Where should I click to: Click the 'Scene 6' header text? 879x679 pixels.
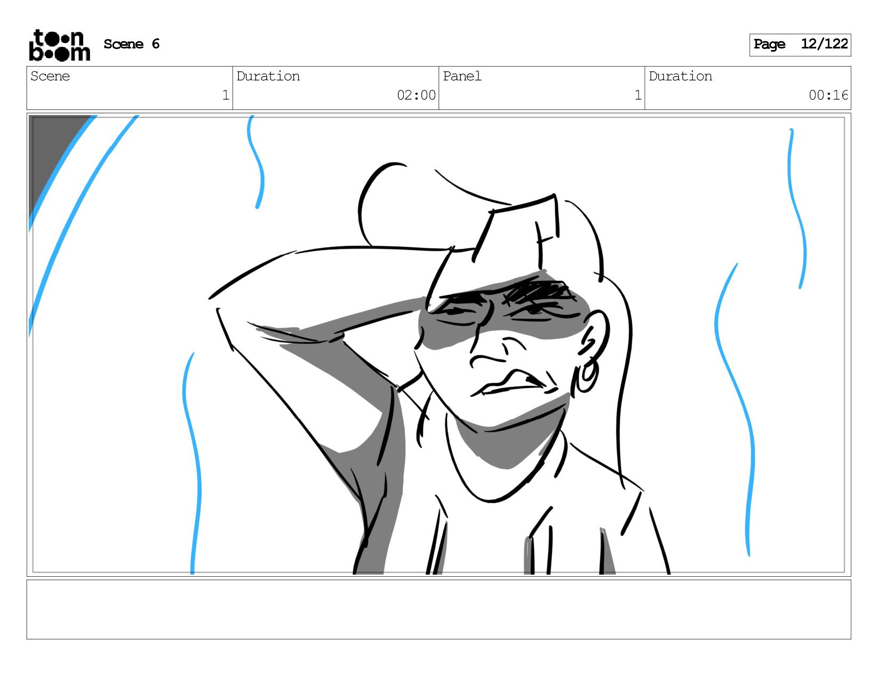(x=132, y=44)
